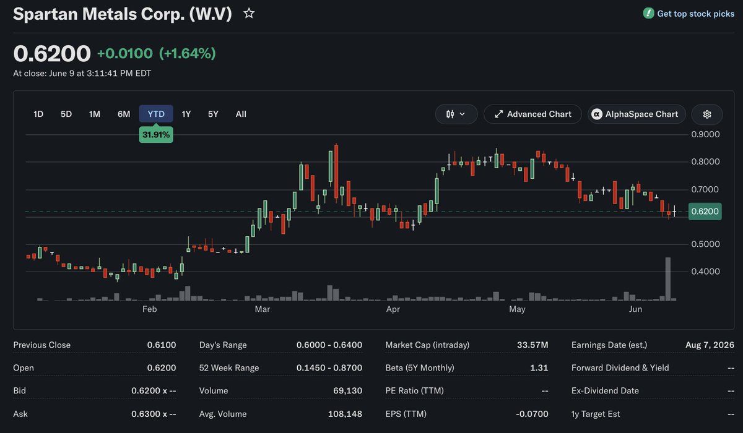Click the May label on the time axis
The height and width of the screenshot is (433, 743).
[x=517, y=309]
